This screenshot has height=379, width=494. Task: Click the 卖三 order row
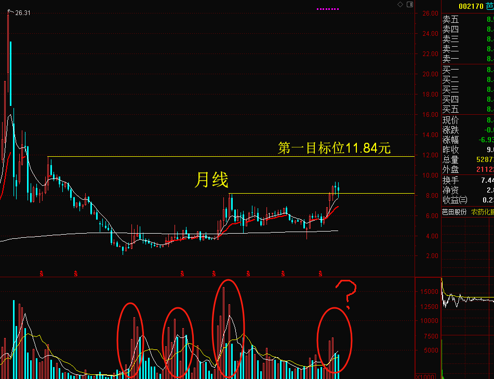(x=468, y=39)
